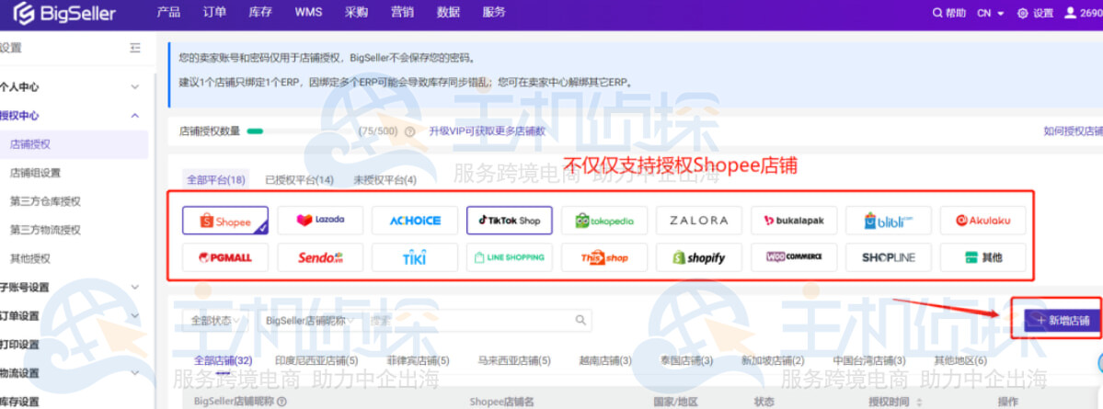1103x409 pixels.
Task: Open the 采购 menu
Action: 357,12
